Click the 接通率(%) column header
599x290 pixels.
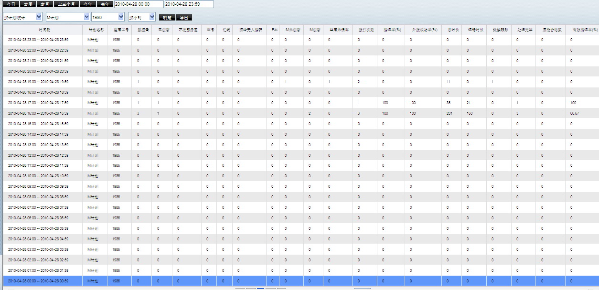[x=391, y=30]
